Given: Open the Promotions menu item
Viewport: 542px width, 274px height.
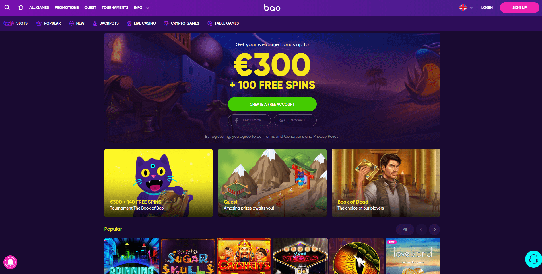Looking at the screenshot, I should click(x=67, y=7).
